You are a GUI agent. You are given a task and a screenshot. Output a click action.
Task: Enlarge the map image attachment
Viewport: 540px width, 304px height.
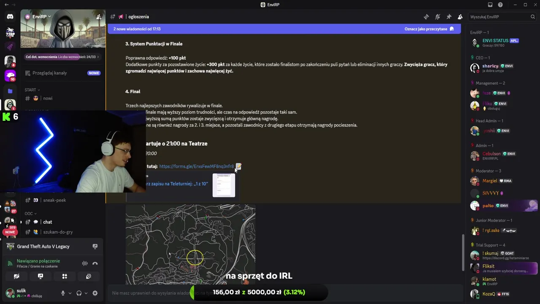[x=190, y=245]
